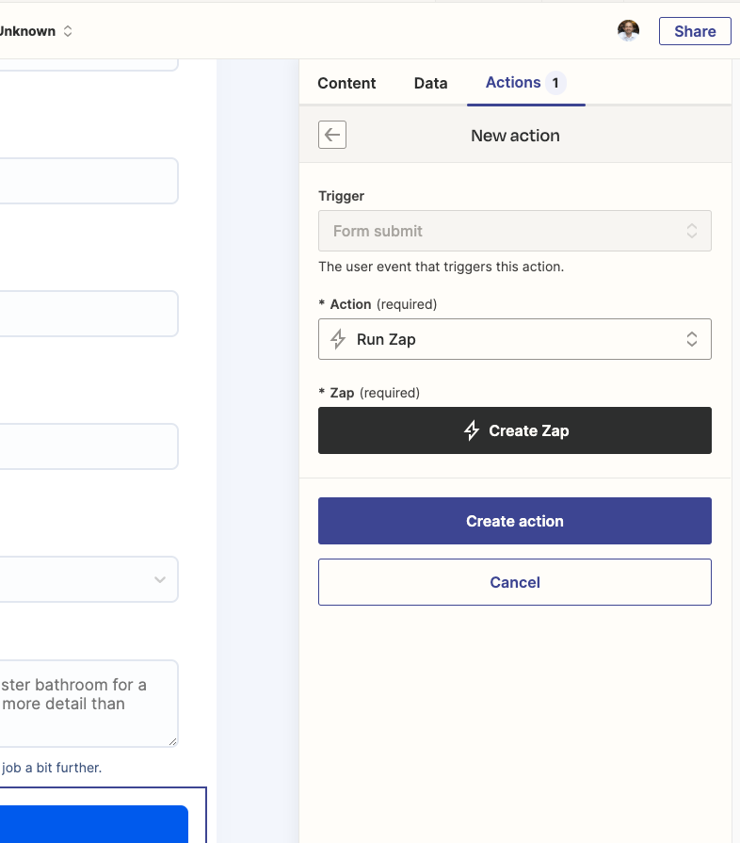Expand the Run Zap action dropdown arrows
This screenshot has height=843, width=740.
(x=692, y=339)
